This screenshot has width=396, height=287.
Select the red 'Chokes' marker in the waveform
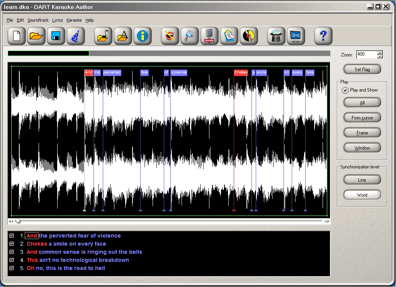(240, 72)
